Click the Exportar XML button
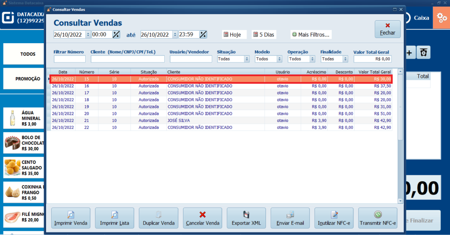This screenshot has height=235, width=450. [x=246, y=218]
